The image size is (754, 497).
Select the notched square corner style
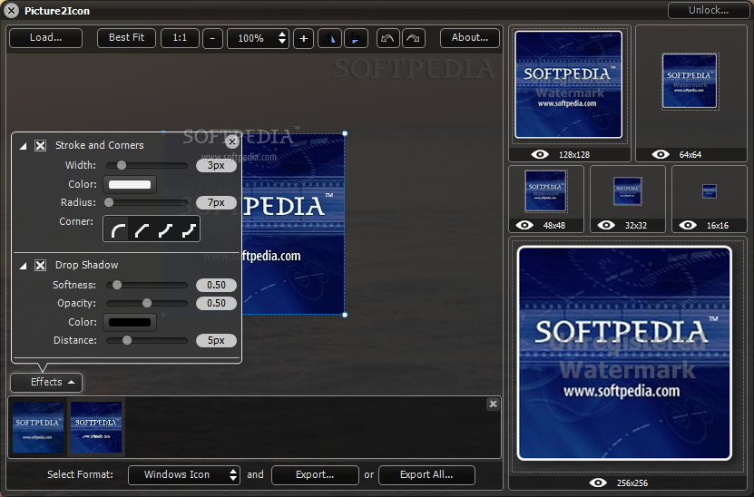click(x=189, y=230)
